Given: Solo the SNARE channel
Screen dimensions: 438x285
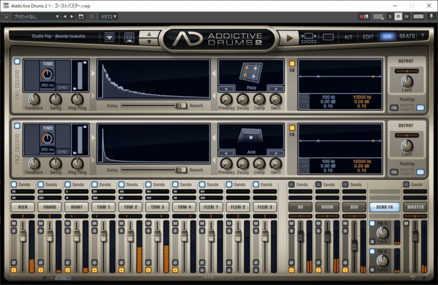Looking at the screenshot, I should point(41,231).
